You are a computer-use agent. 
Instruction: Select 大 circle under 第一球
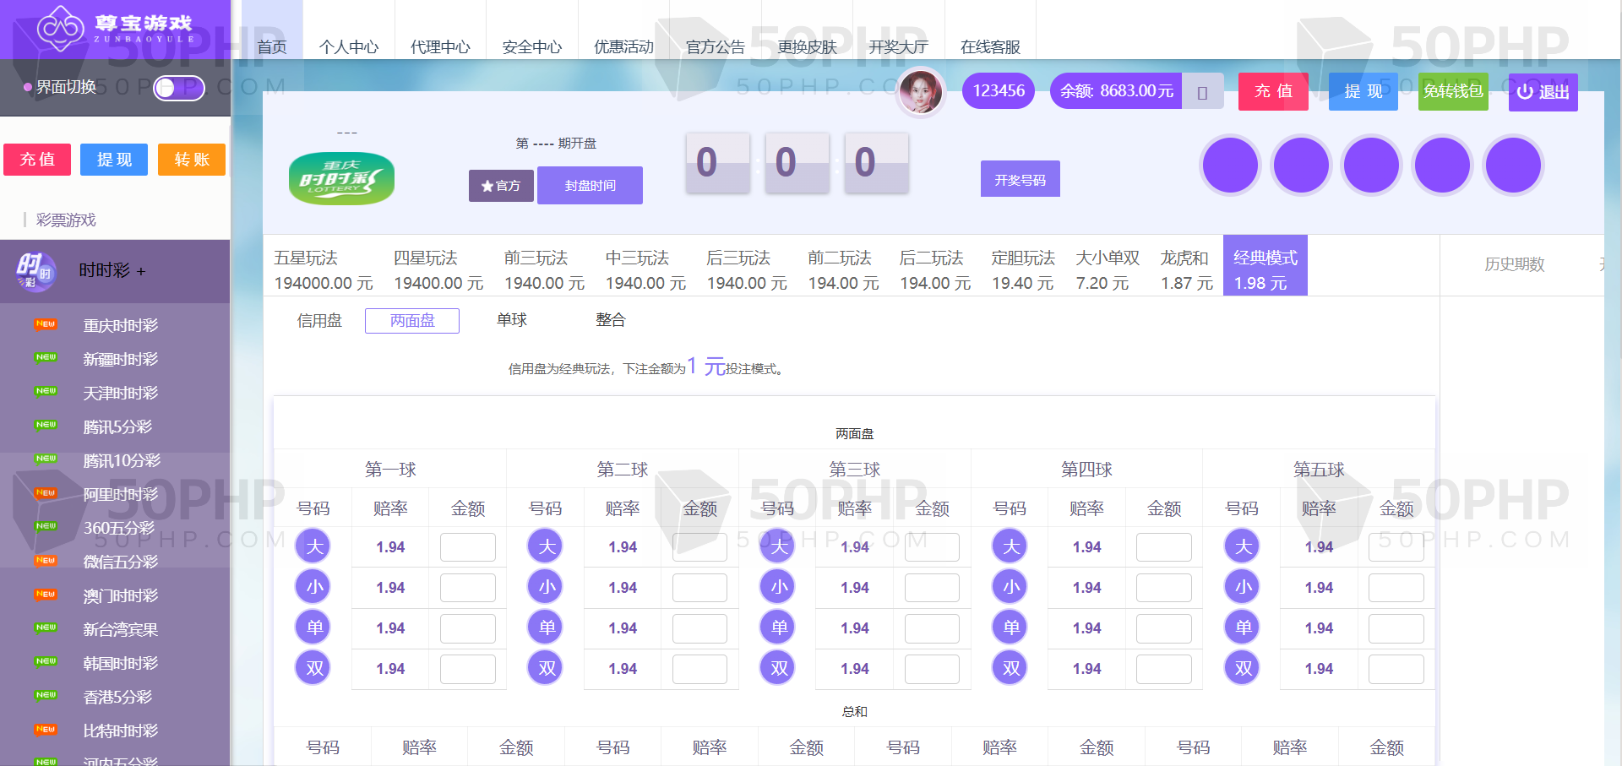314,546
